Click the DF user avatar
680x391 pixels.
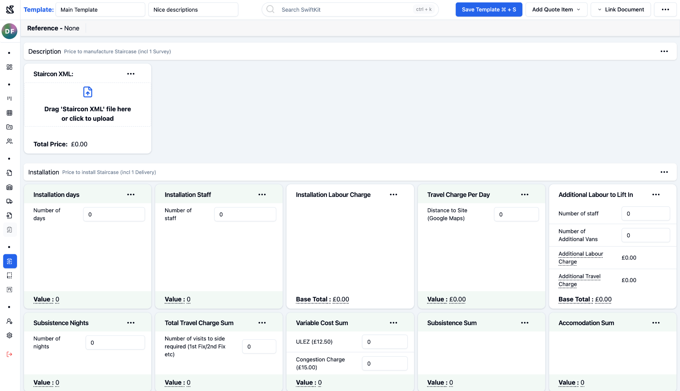(x=10, y=31)
